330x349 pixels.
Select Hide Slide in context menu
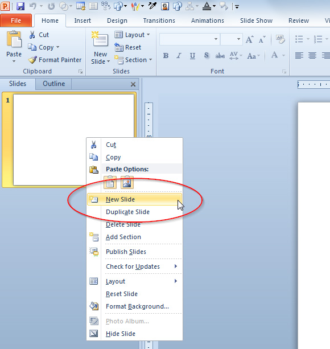135,334
